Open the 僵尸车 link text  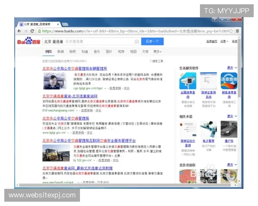click(229, 141)
